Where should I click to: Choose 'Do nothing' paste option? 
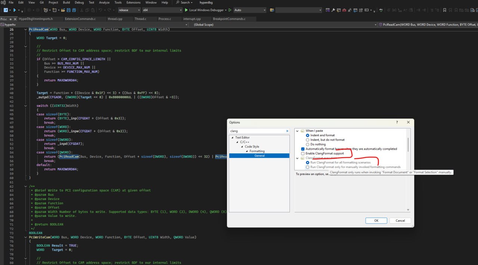pyautogui.click(x=308, y=144)
